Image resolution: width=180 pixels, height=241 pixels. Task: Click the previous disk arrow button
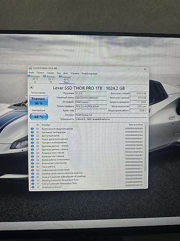[31, 87]
